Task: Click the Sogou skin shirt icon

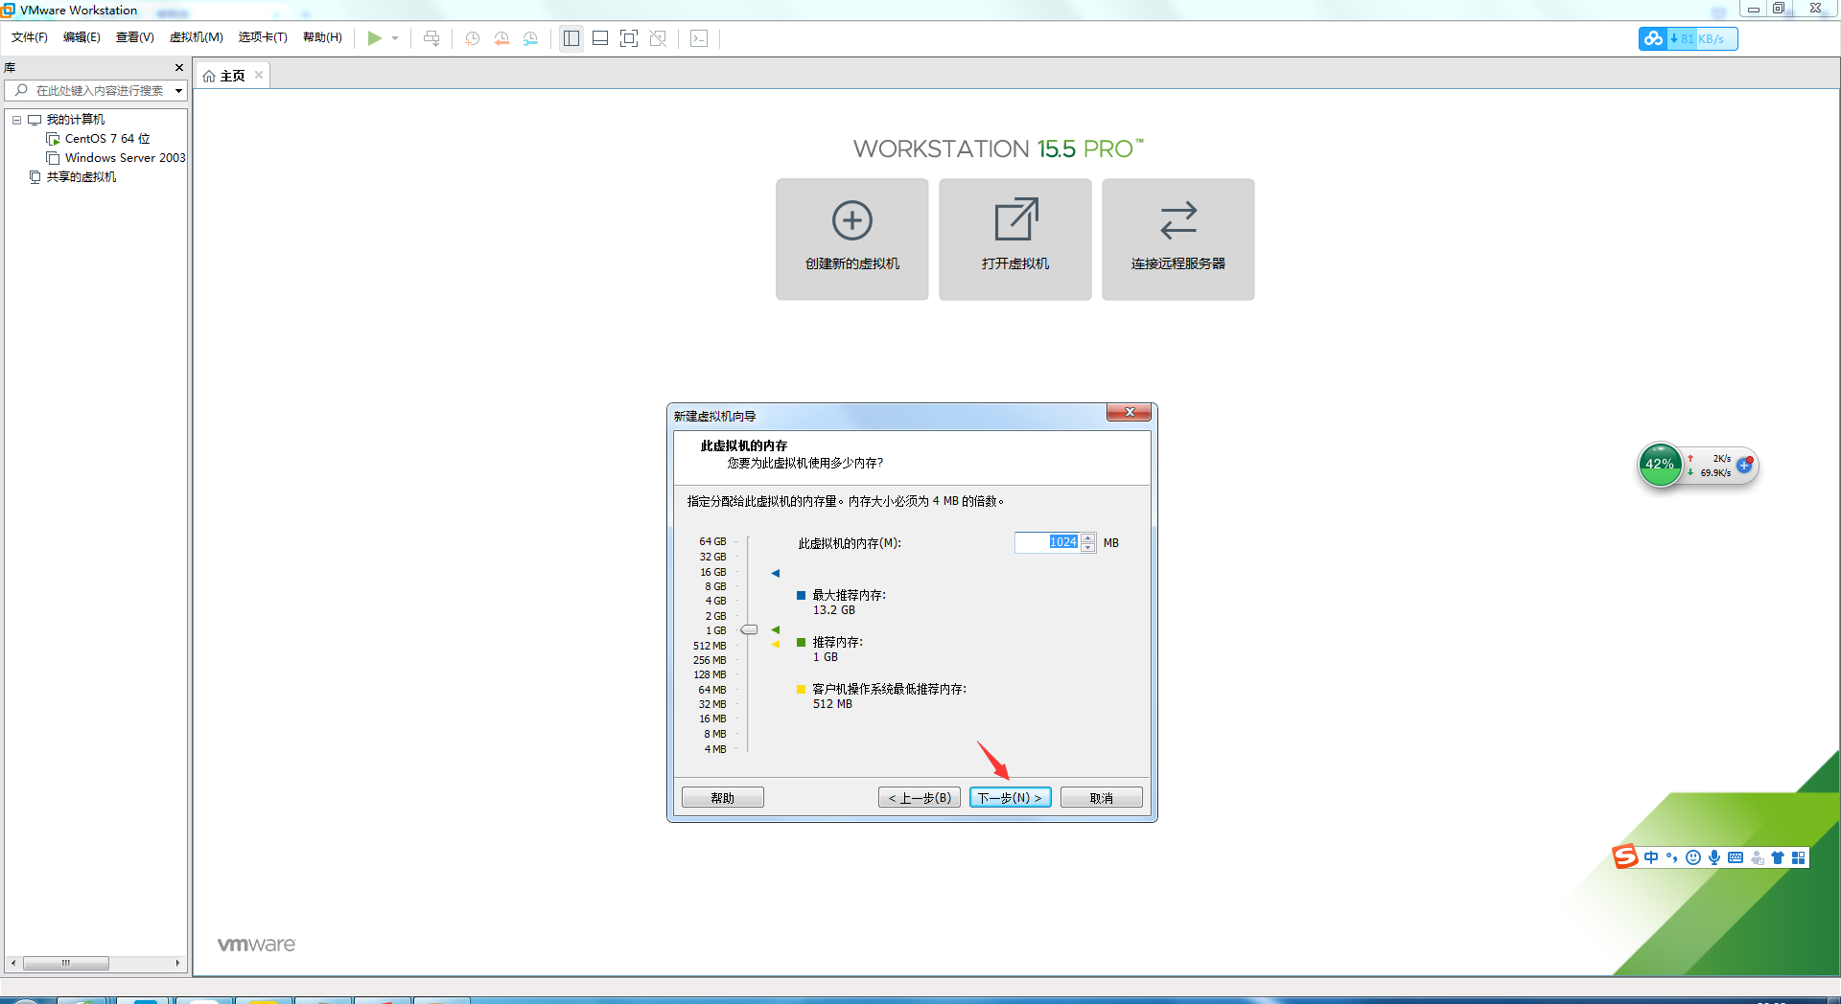Action: point(1778,857)
